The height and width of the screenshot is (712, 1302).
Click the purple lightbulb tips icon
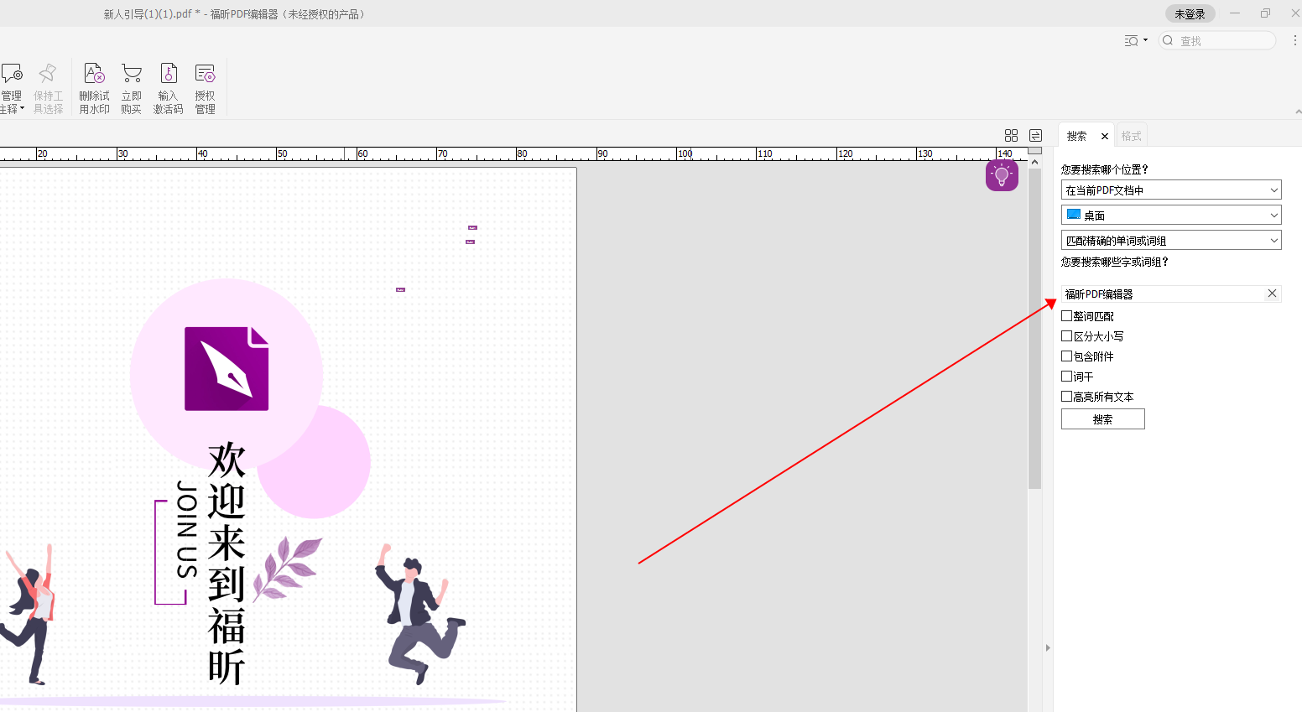[1002, 175]
